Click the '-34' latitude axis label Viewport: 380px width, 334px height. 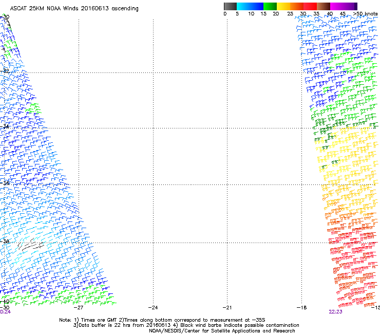click(x=5, y=126)
